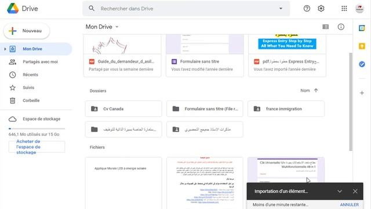
Task: Collapse the import progress popup
Action: [x=340, y=191]
